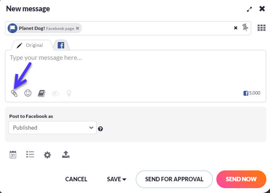Attach media with the paperclip icon
The width and height of the screenshot is (270, 193).
pyautogui.click(x=14, y=93)
